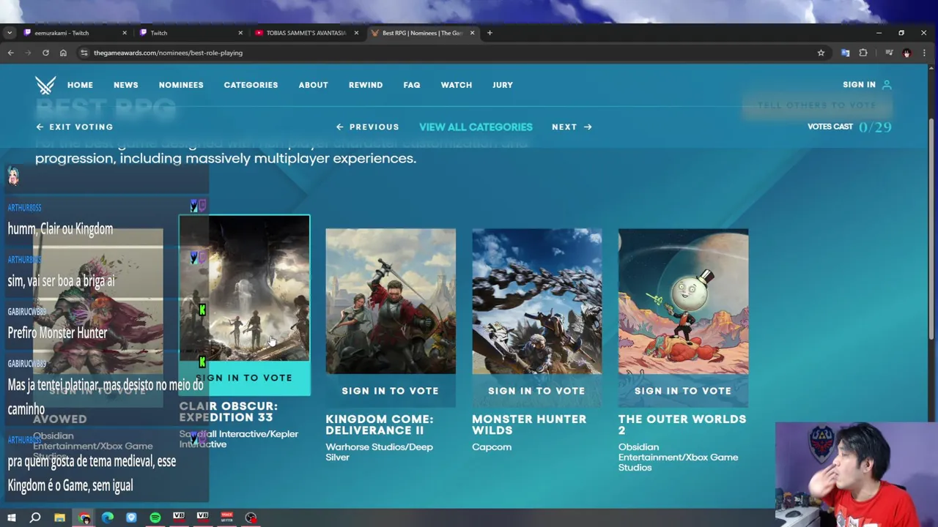Open REWIND in site navigation
Screen dimensions: 938x527
(x=366, y=85)
